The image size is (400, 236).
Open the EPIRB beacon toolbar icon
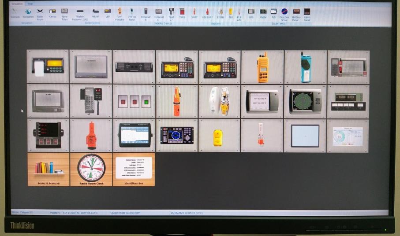point(220,13)
